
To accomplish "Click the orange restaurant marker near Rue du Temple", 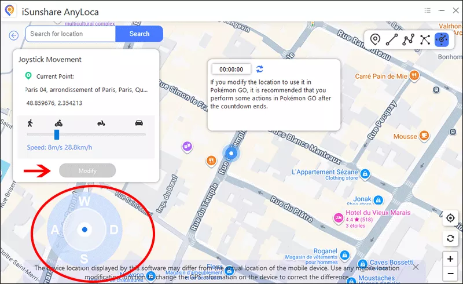I will [211, 161].
